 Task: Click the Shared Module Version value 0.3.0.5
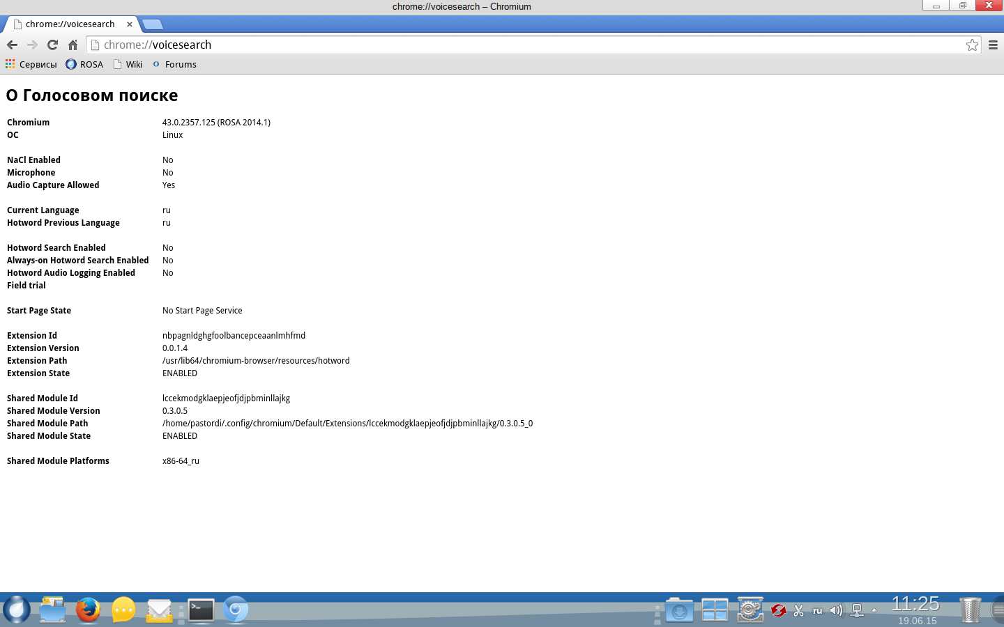(x=175, y=411)
